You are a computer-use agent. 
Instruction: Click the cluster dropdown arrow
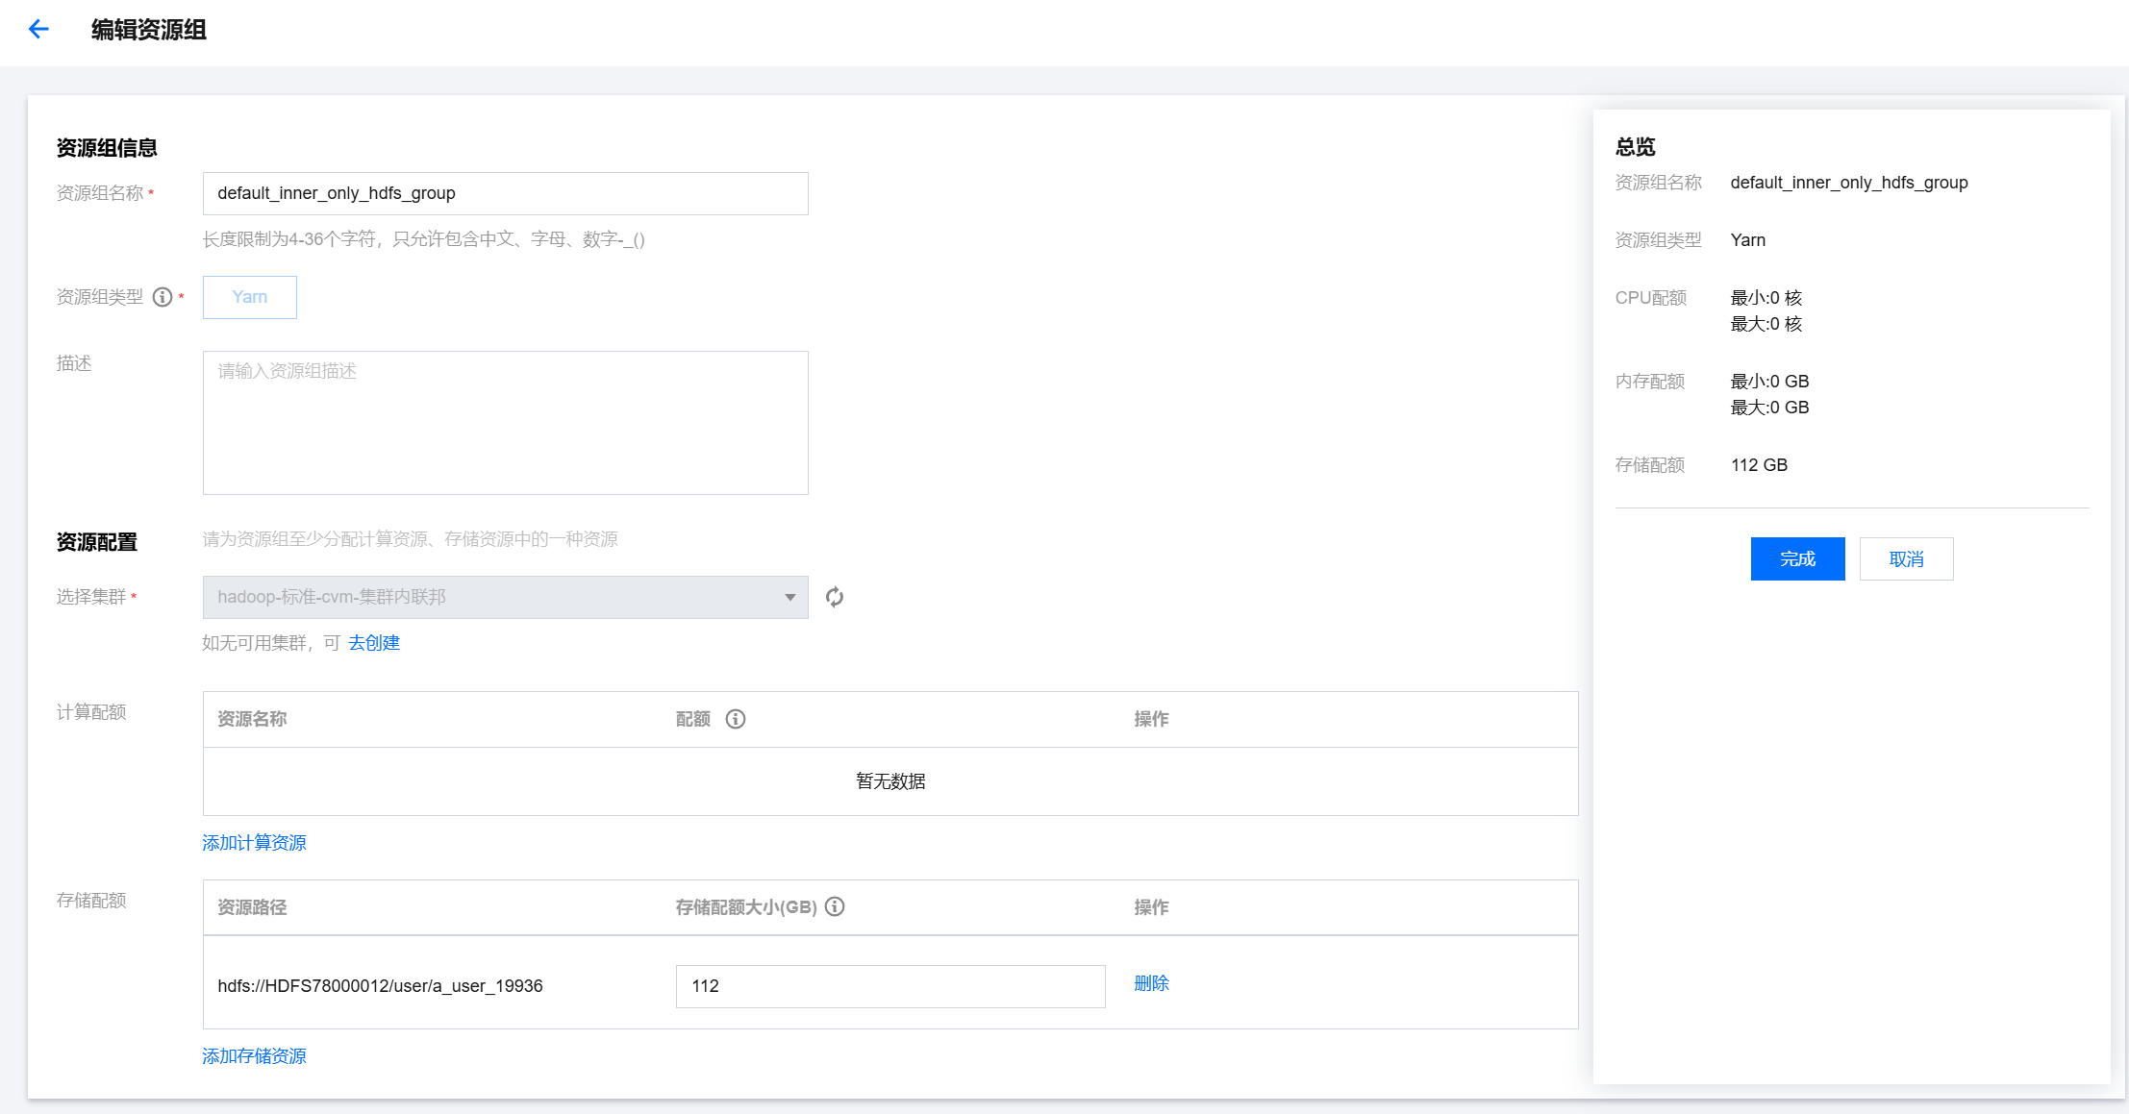[x=789, y=597]
